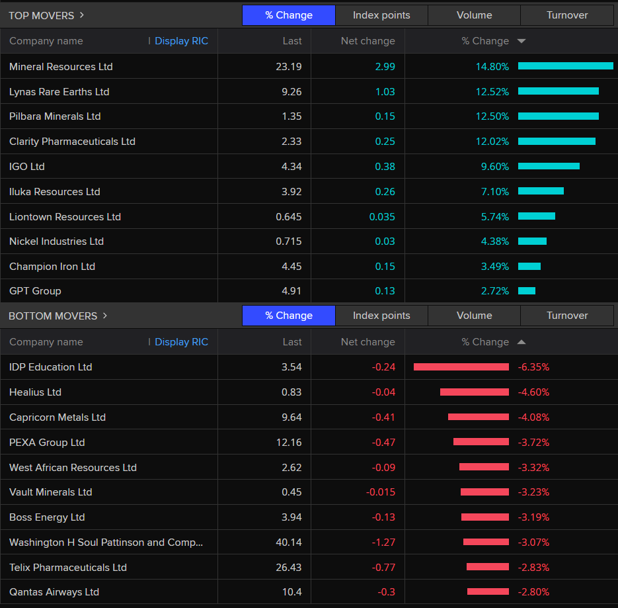This screenshot has height=608, width=618.
Task: Click net change 1.03
Action: click(x=385, y=91)
